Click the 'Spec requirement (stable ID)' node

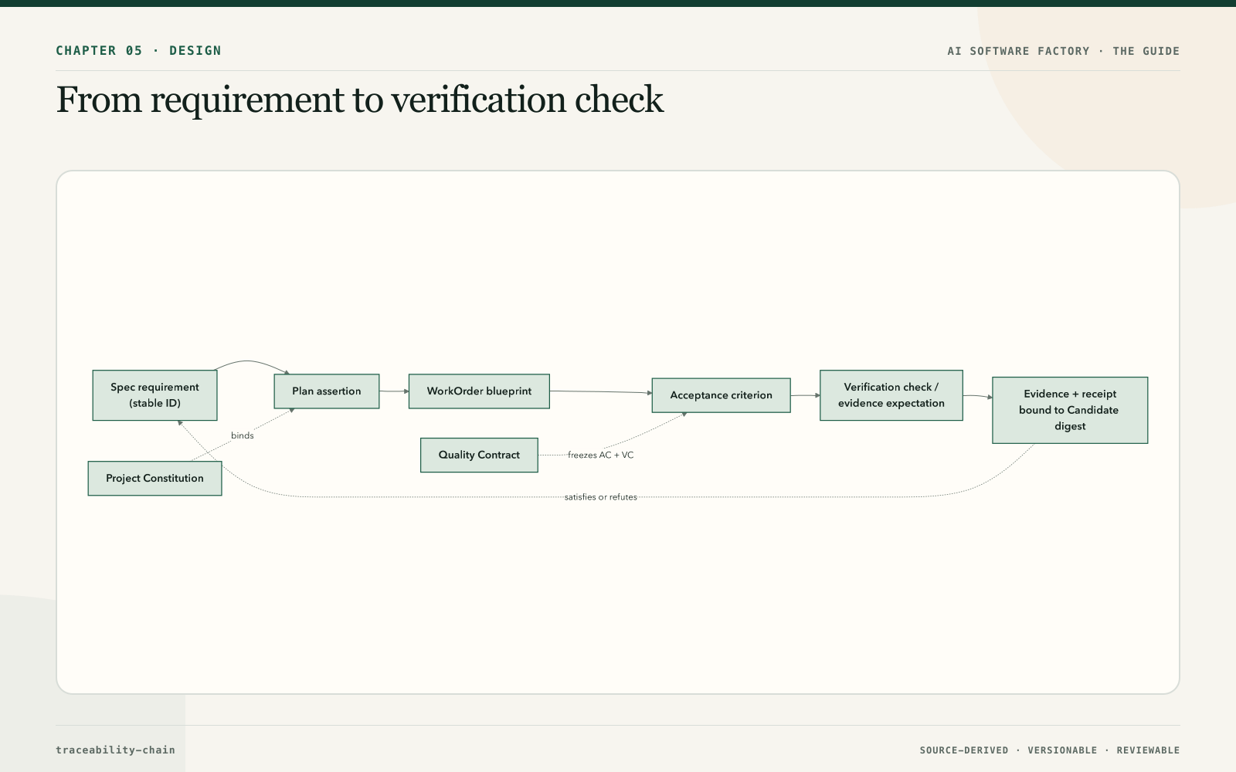coord(154,395)
